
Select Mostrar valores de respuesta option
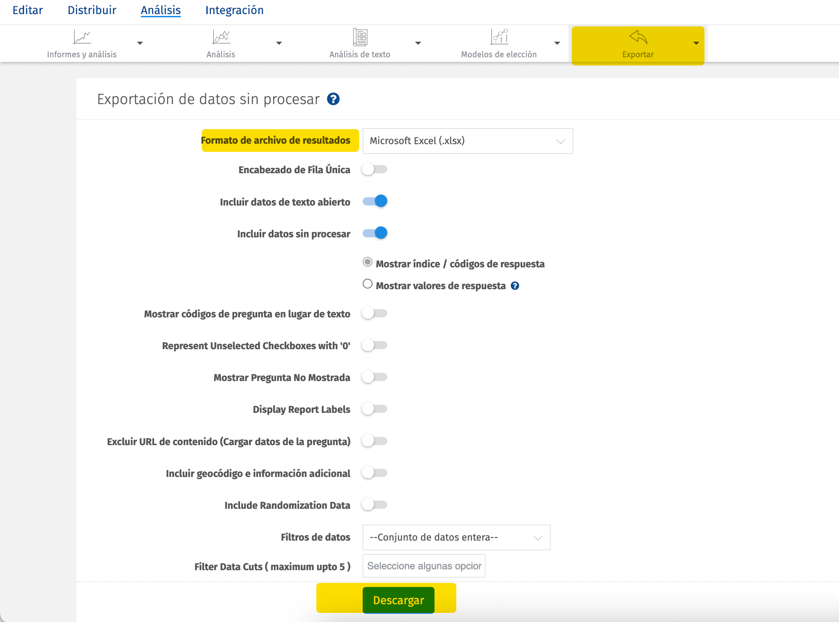367,283
